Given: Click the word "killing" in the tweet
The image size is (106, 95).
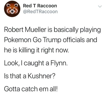Looking at the screenshot, I should [27, 50].
